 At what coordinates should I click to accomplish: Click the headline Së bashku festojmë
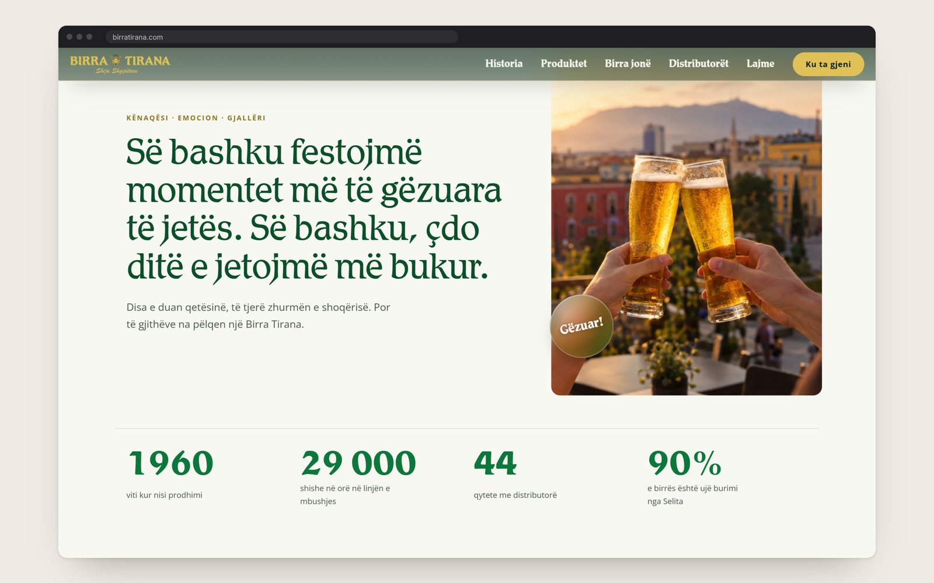click(x=313, y=209)
